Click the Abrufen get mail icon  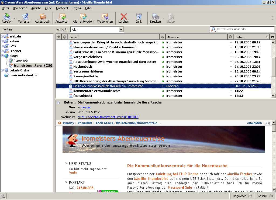[7, 16]
